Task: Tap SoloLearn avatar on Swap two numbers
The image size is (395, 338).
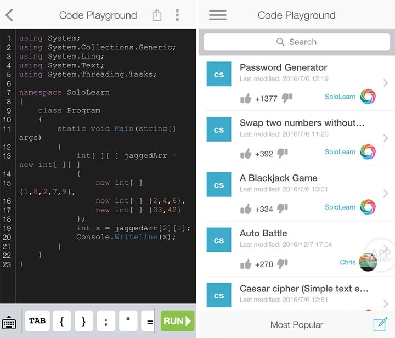Action: (x=368, y=151)
